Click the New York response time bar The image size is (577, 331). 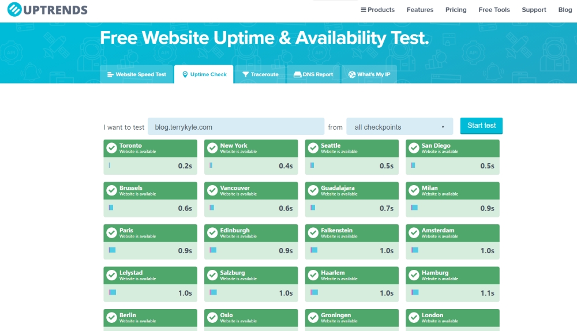pyautogui.click(x=211, y=165)
